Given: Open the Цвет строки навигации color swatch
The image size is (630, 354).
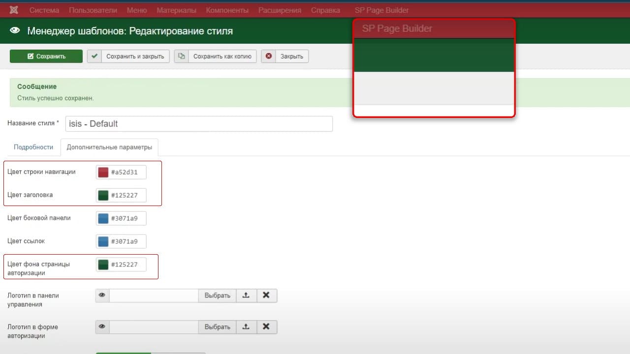Looking at the screenshot, I should pos(103,172).
